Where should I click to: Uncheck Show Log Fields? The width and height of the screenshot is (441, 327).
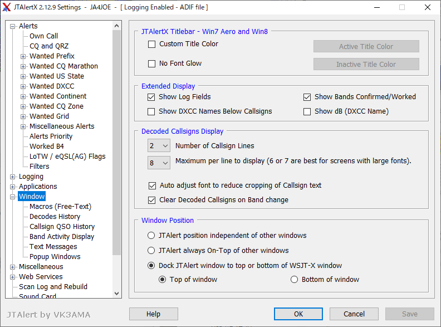coord(151,97)
